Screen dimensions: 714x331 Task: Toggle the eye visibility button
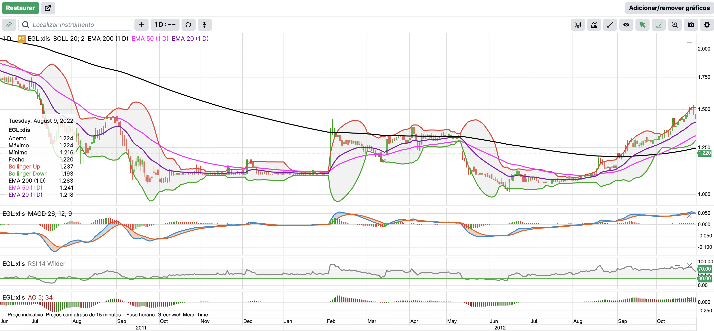[626, 25]
